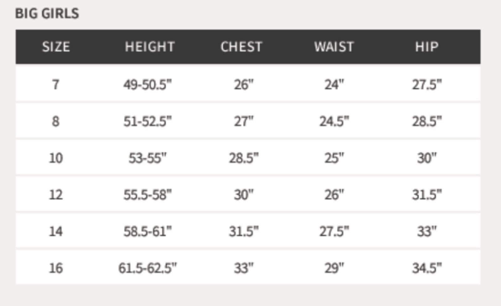Screen dimensions: 501x306
Task: Click the 28.5" chest measurement
Action: tap(244, 158)
